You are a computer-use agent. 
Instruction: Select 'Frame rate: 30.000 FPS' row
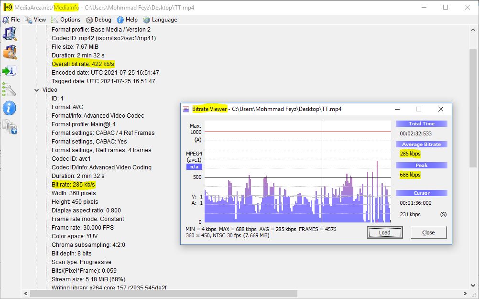coord(83,227)
